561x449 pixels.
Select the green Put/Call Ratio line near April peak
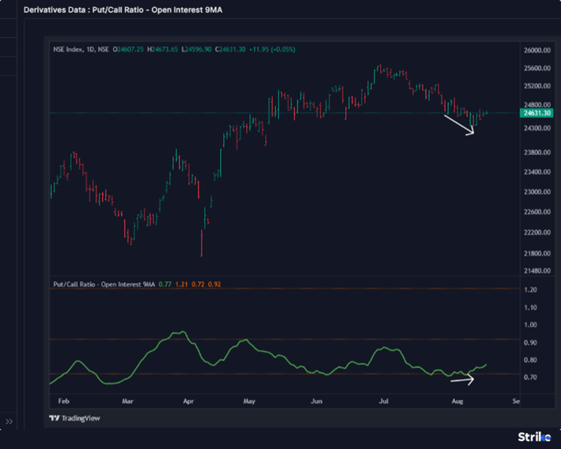click(182, 332)
